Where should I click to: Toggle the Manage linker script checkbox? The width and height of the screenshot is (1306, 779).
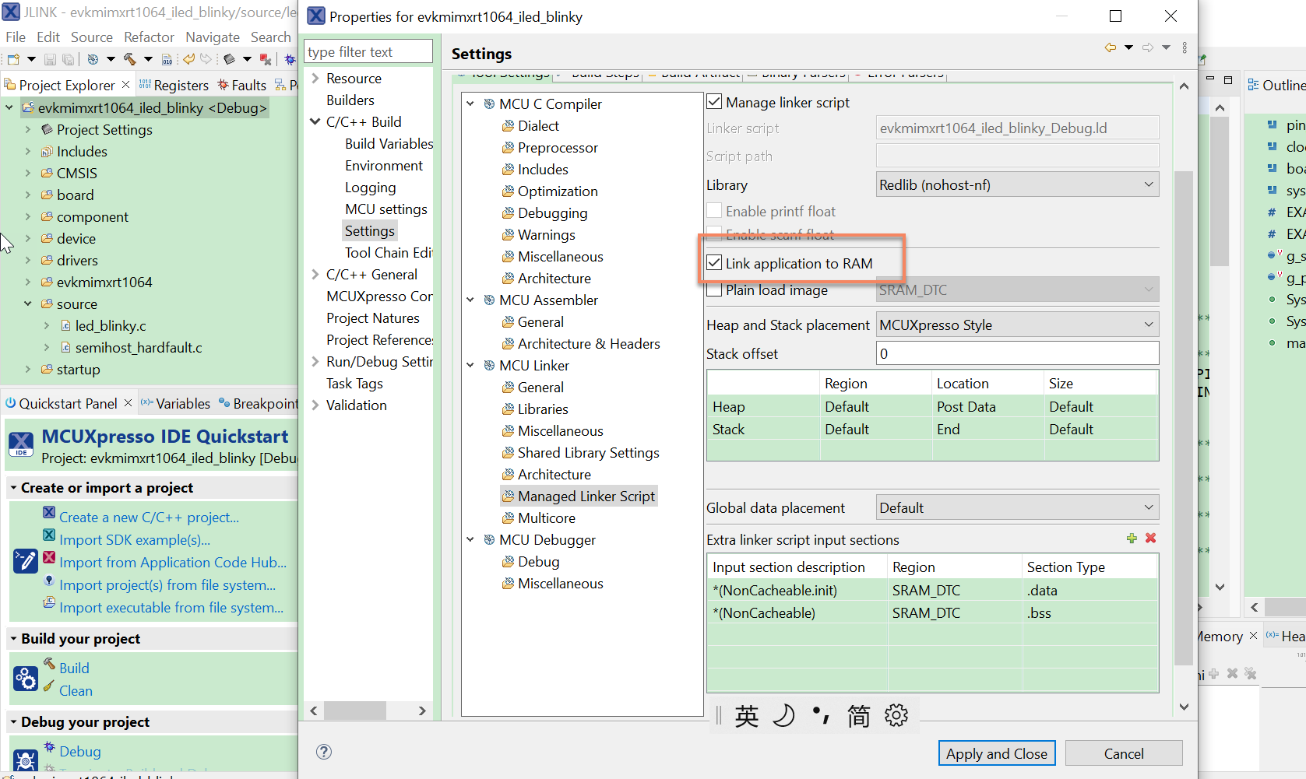[x=714, y=102]
